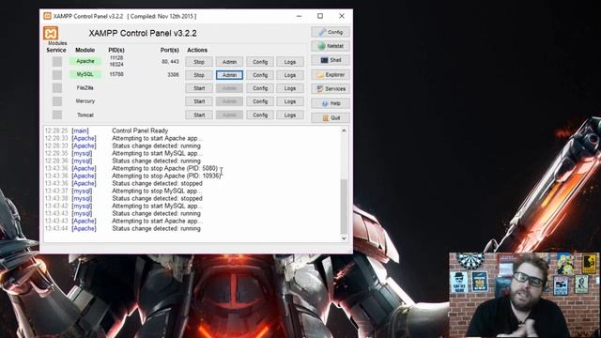Open MySQL Logs menu

[290, 75]
